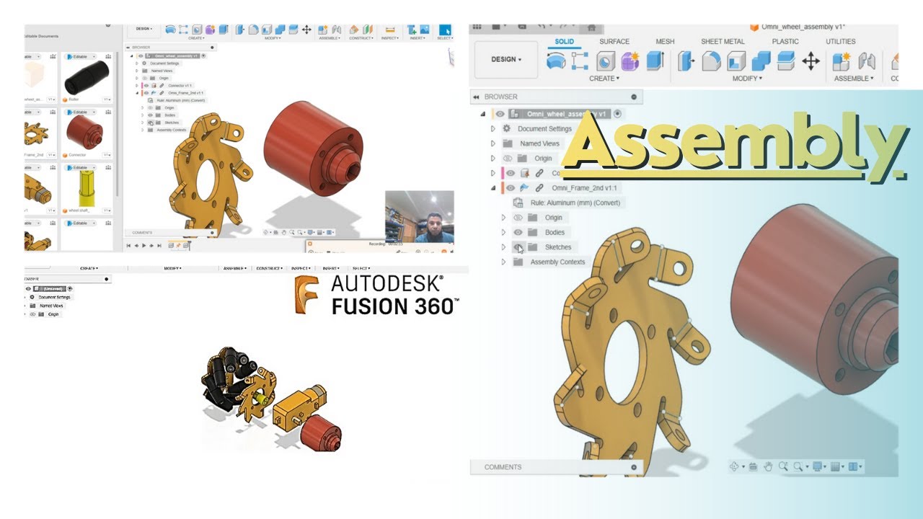Select the Assembly Contexts item in enlarged browser

click(557, 262)
